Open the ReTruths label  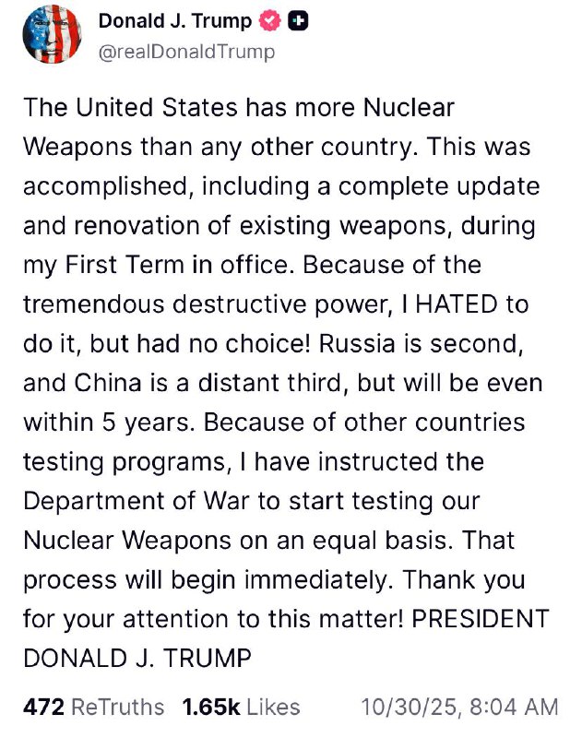[x=118, y=708]
